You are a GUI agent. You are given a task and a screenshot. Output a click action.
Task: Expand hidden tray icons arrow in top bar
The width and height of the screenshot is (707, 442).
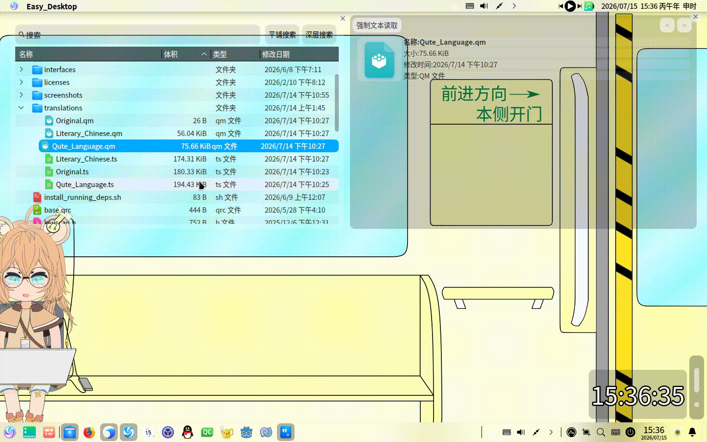pyautogui.click(x=514, y=6)
